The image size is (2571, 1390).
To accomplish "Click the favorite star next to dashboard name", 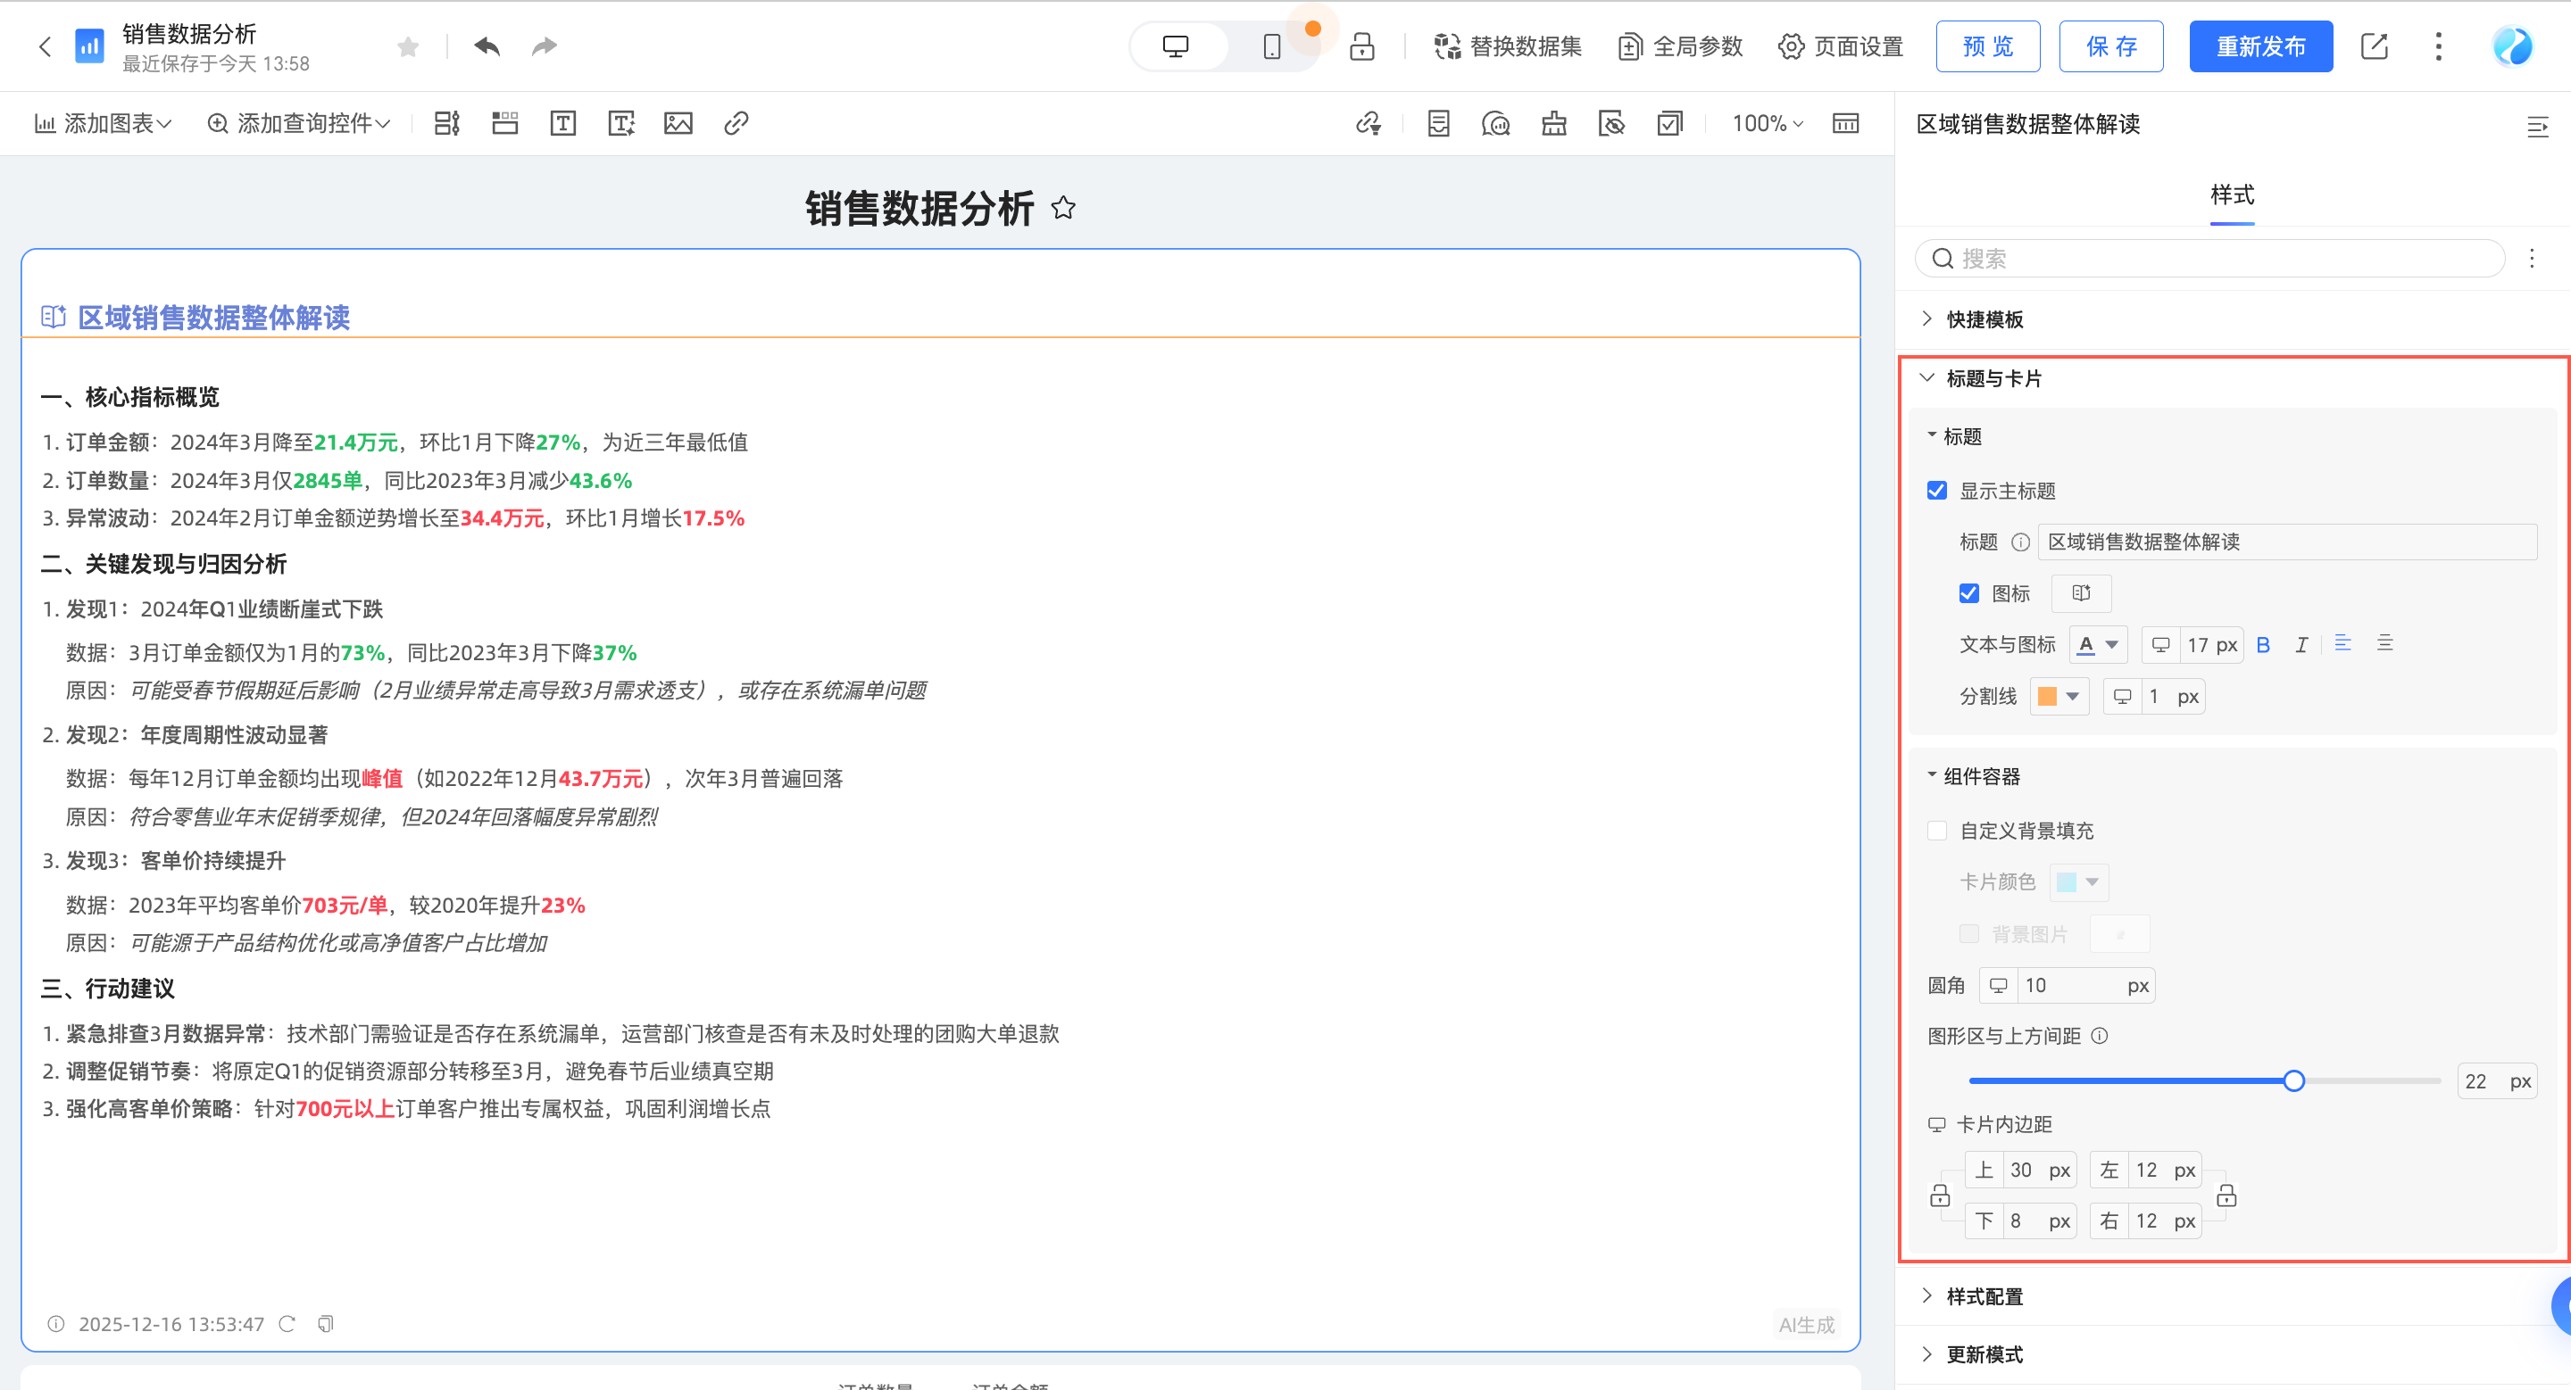I will [x=407, y=47].
